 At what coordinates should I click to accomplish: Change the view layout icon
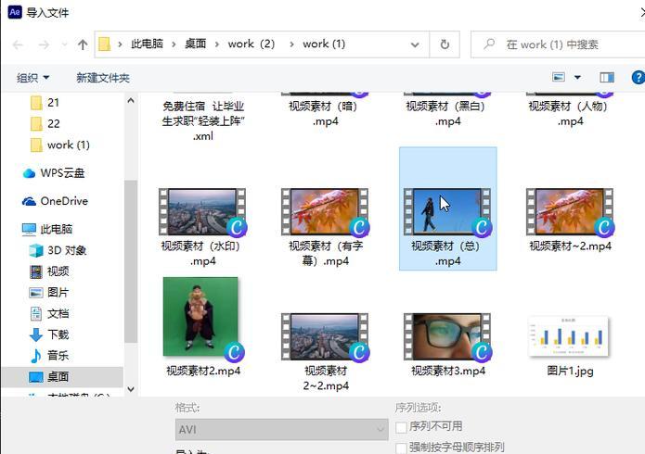tap(558, 77)
